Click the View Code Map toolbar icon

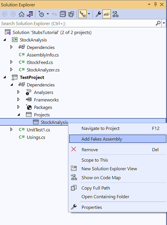tap(115, 14)
